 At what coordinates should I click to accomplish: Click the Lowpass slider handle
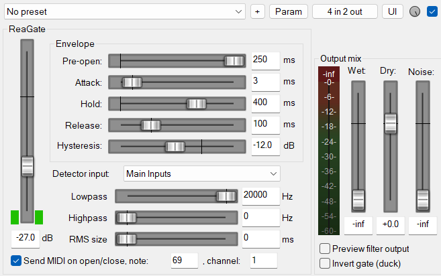point(226,196)
